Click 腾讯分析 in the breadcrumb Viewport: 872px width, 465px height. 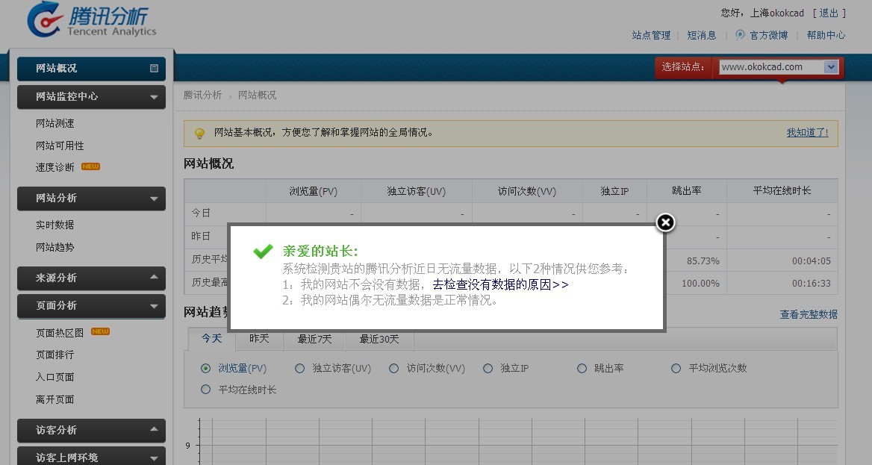(x=203, y=95)
